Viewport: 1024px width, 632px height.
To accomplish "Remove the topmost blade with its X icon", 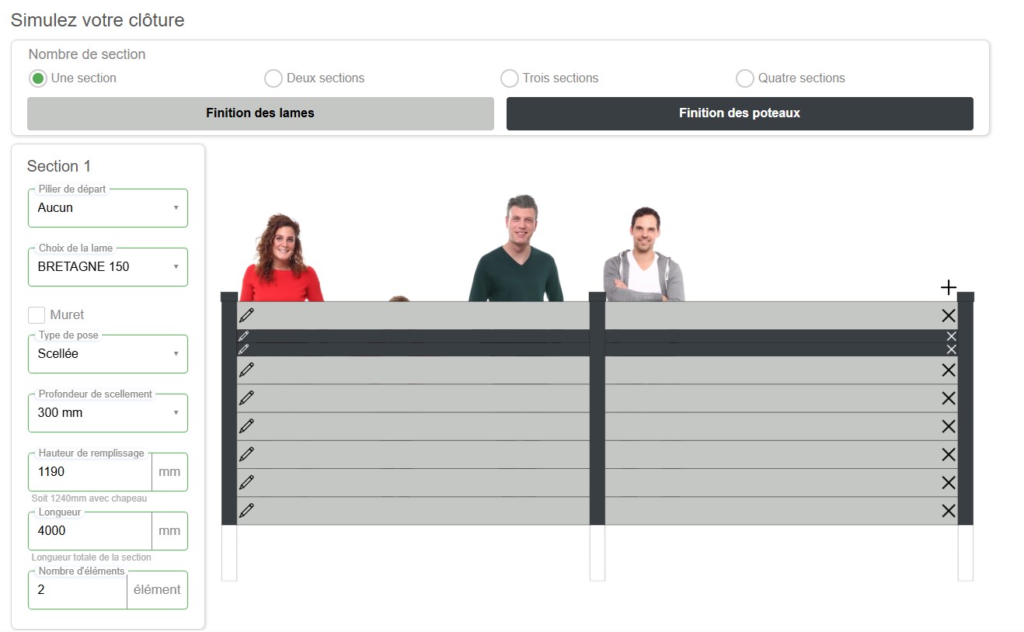I will pyautogui.click(x=948, y=315).
